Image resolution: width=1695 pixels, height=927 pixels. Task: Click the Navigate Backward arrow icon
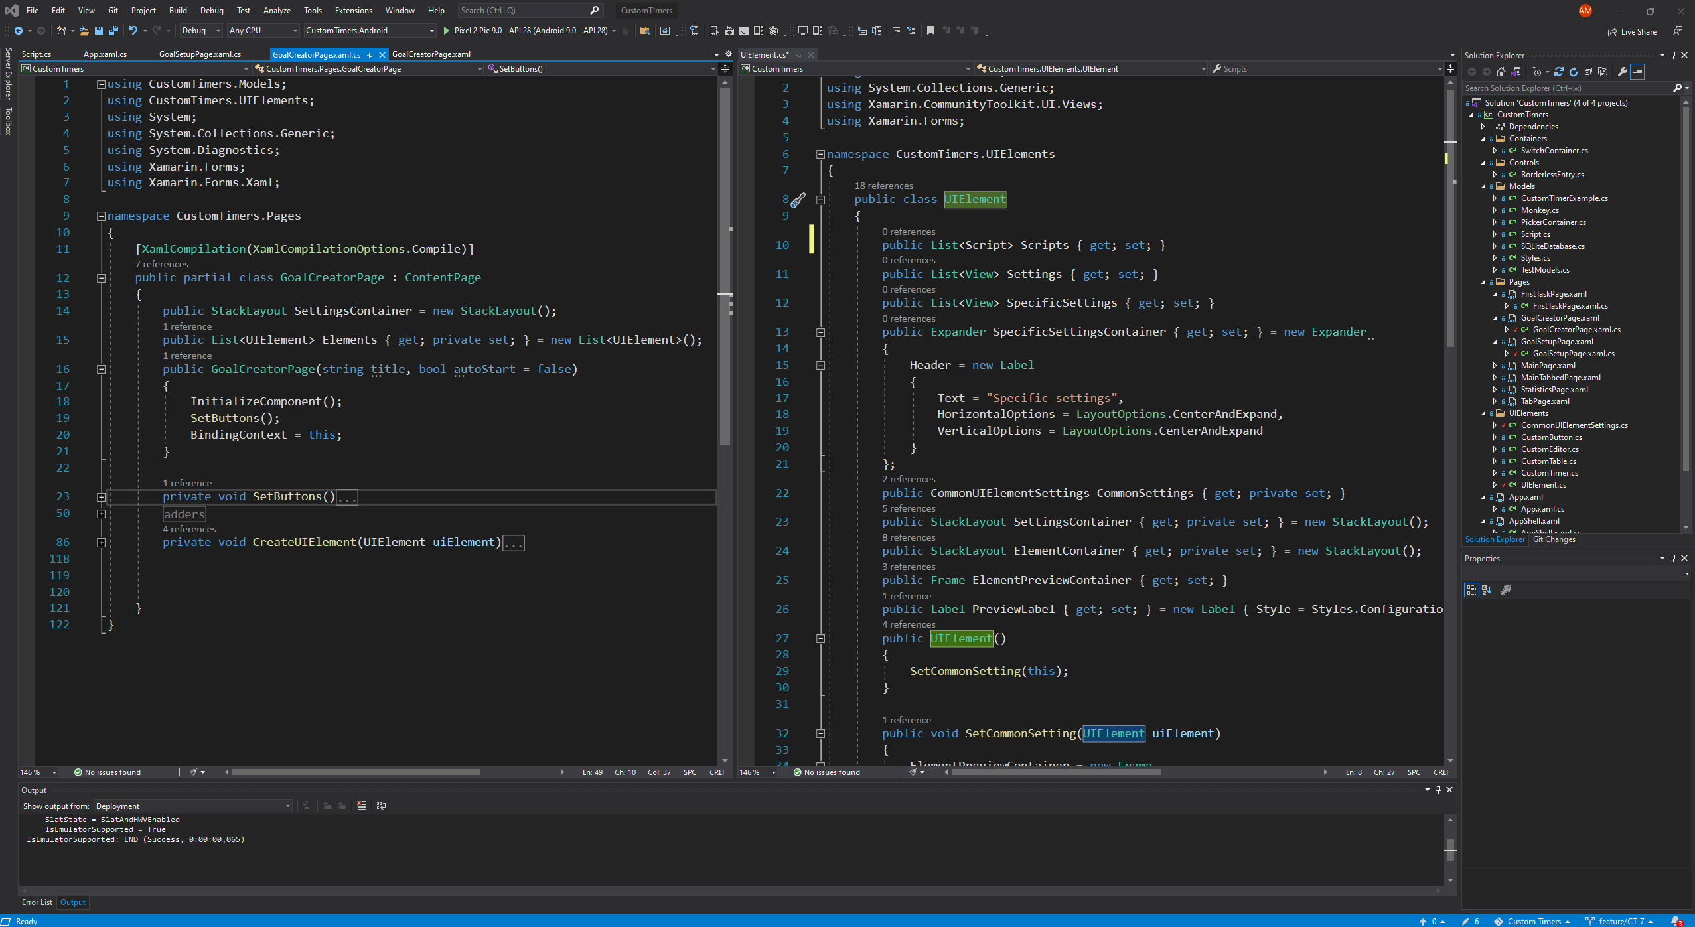point(19,31)
